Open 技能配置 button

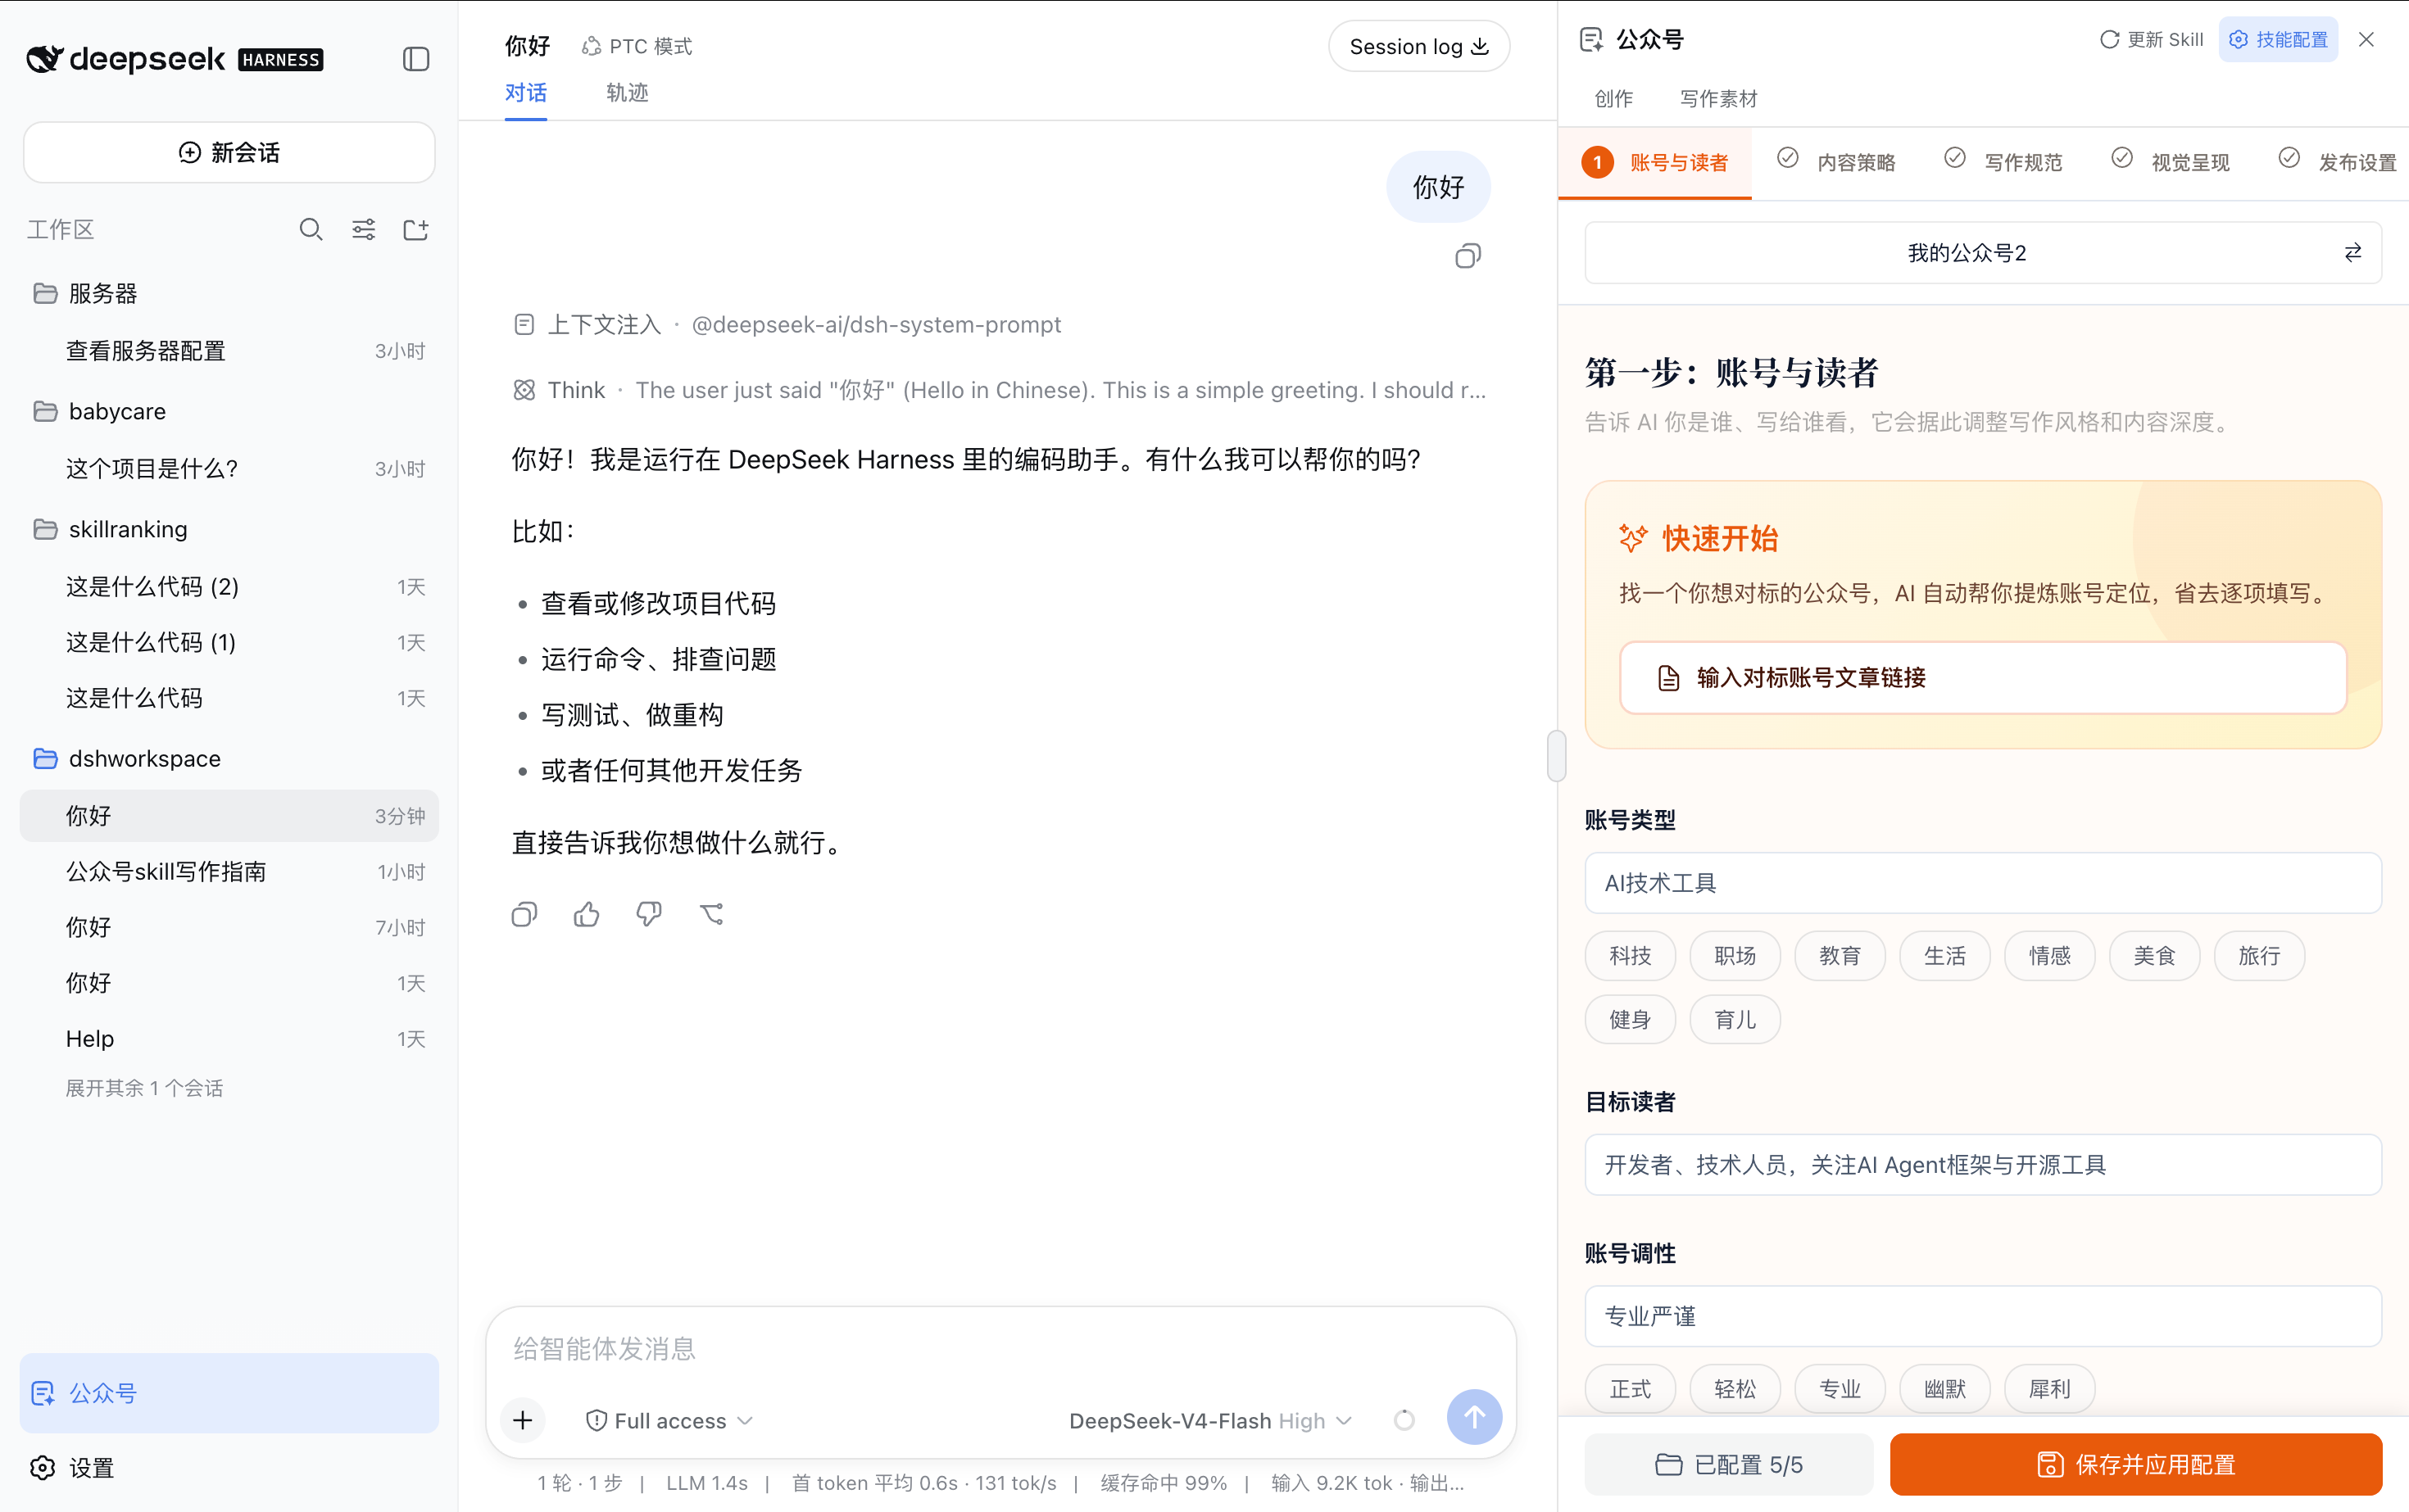pos(2278,39)
